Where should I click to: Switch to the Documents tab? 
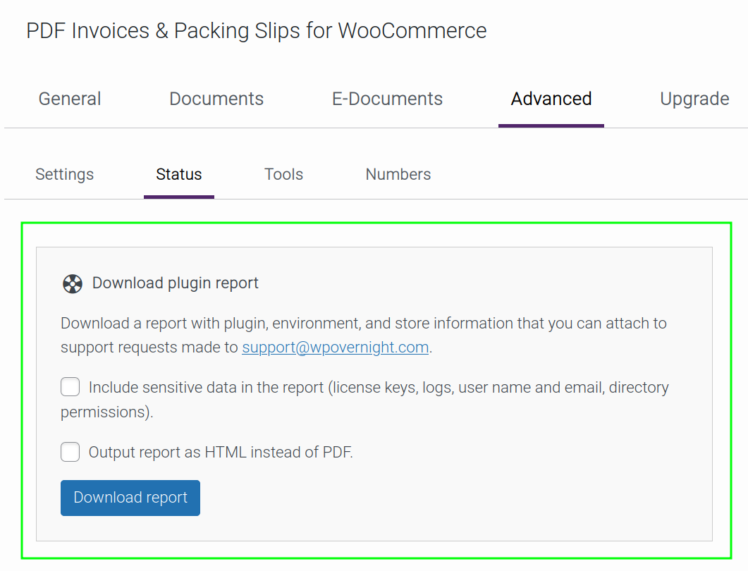coord(216,99)
